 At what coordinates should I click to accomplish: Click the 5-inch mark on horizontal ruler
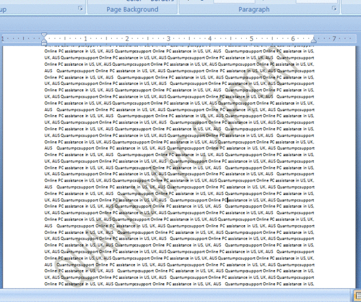coord(252,38)
